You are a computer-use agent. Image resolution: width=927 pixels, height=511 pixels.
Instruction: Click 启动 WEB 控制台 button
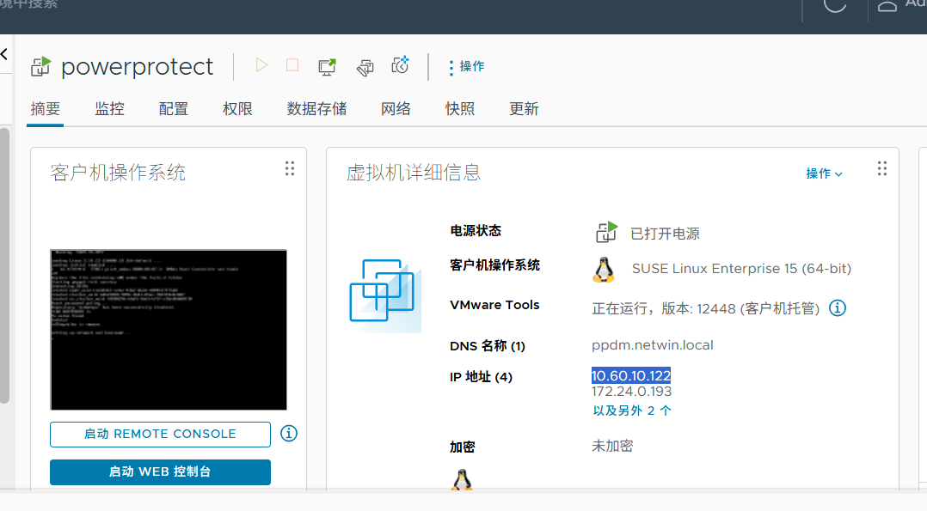[160, 472]
